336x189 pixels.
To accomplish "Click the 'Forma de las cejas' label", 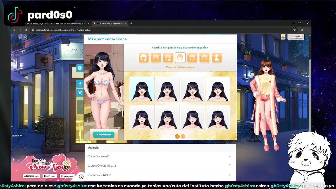I will coord(180,67).
